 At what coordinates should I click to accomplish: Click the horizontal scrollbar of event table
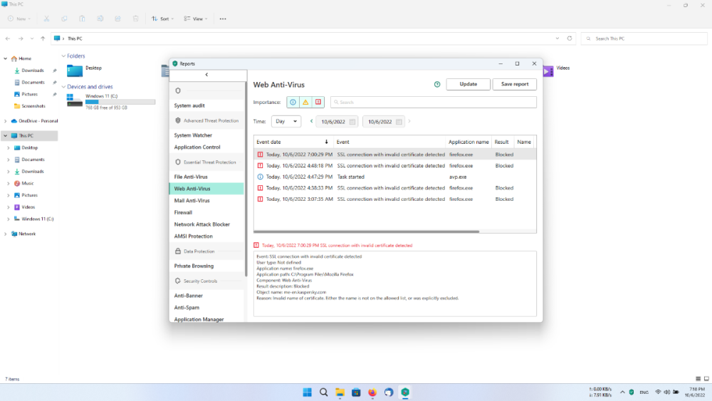click(x=366, y=231)
